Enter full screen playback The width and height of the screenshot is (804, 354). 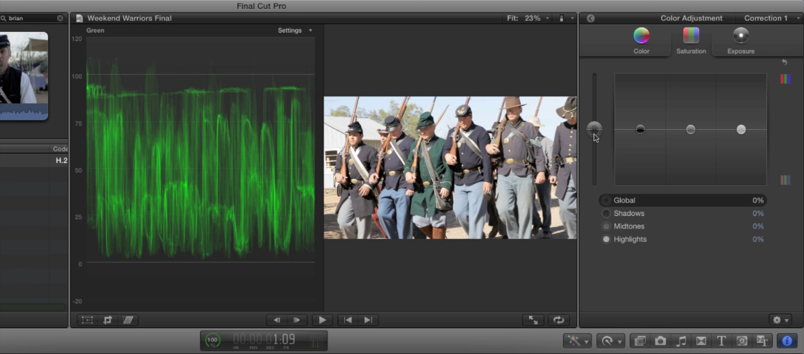(x=533, y=320)
